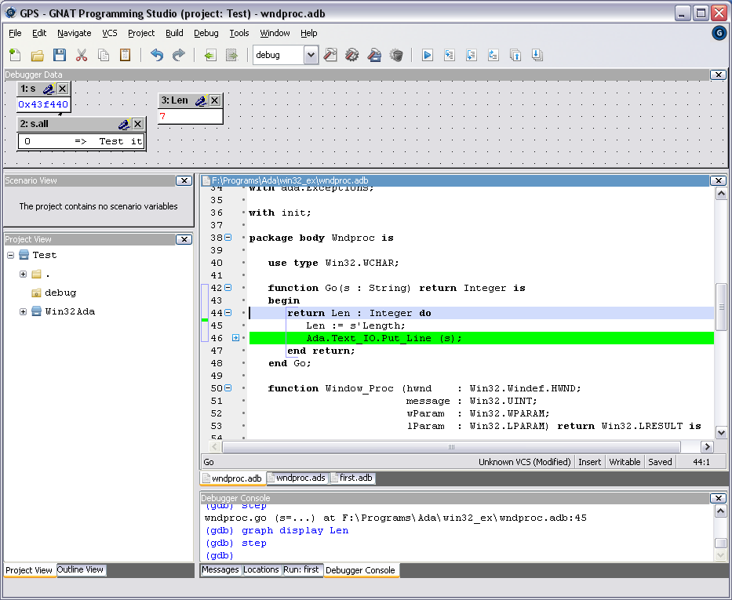Click the New file toolbar icon

pos(15,55)
